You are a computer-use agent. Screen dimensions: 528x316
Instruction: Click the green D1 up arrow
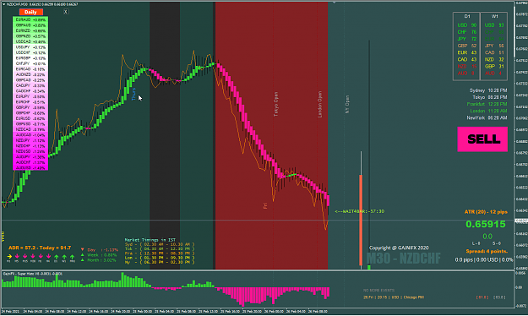(x=57, y=257)
